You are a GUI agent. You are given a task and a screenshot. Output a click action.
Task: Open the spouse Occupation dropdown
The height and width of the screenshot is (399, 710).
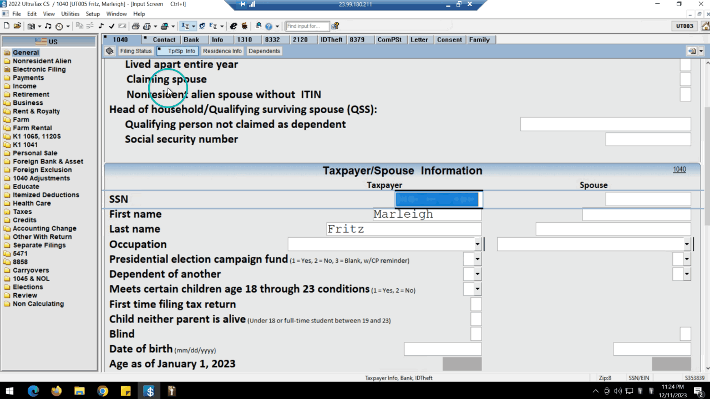pos(687,244)
